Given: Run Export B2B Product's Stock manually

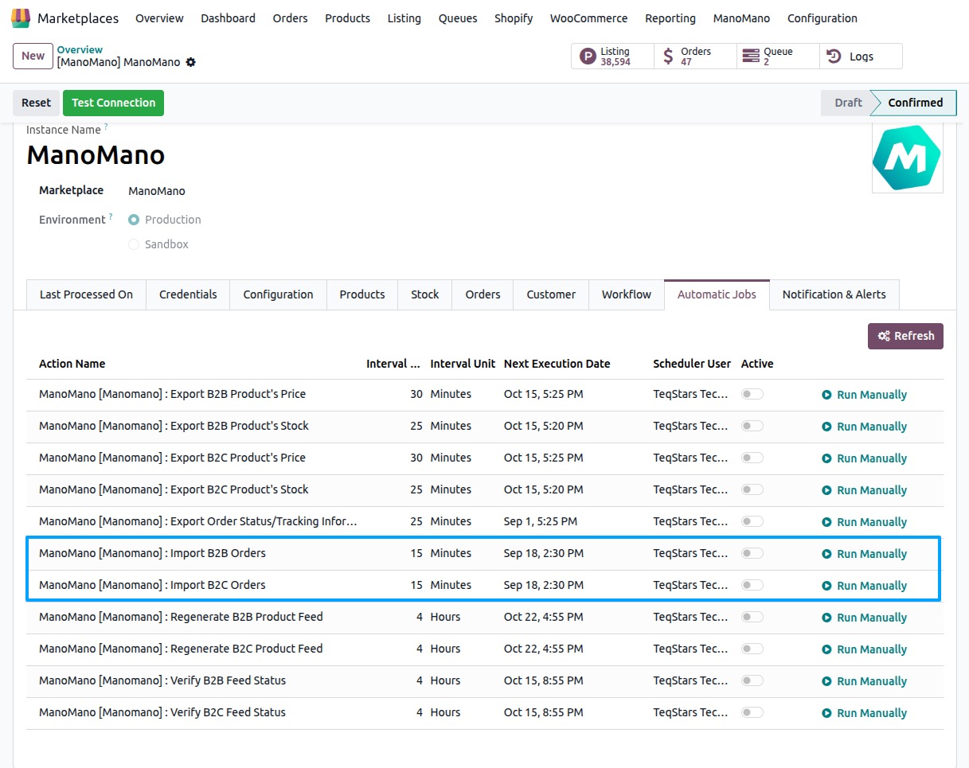Looking at the screenshot, I should point(864,427).
